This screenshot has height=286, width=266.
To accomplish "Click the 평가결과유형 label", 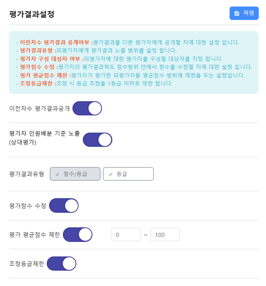I will tap(27, 174).
